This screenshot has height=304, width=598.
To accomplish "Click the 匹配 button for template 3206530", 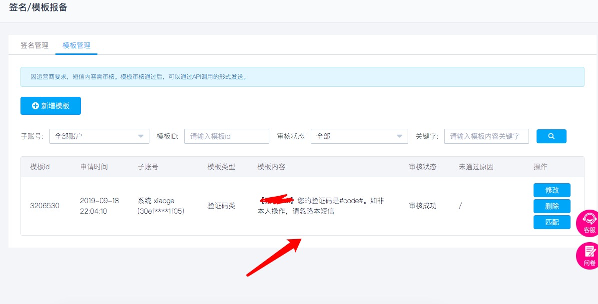I will [552, 222].
